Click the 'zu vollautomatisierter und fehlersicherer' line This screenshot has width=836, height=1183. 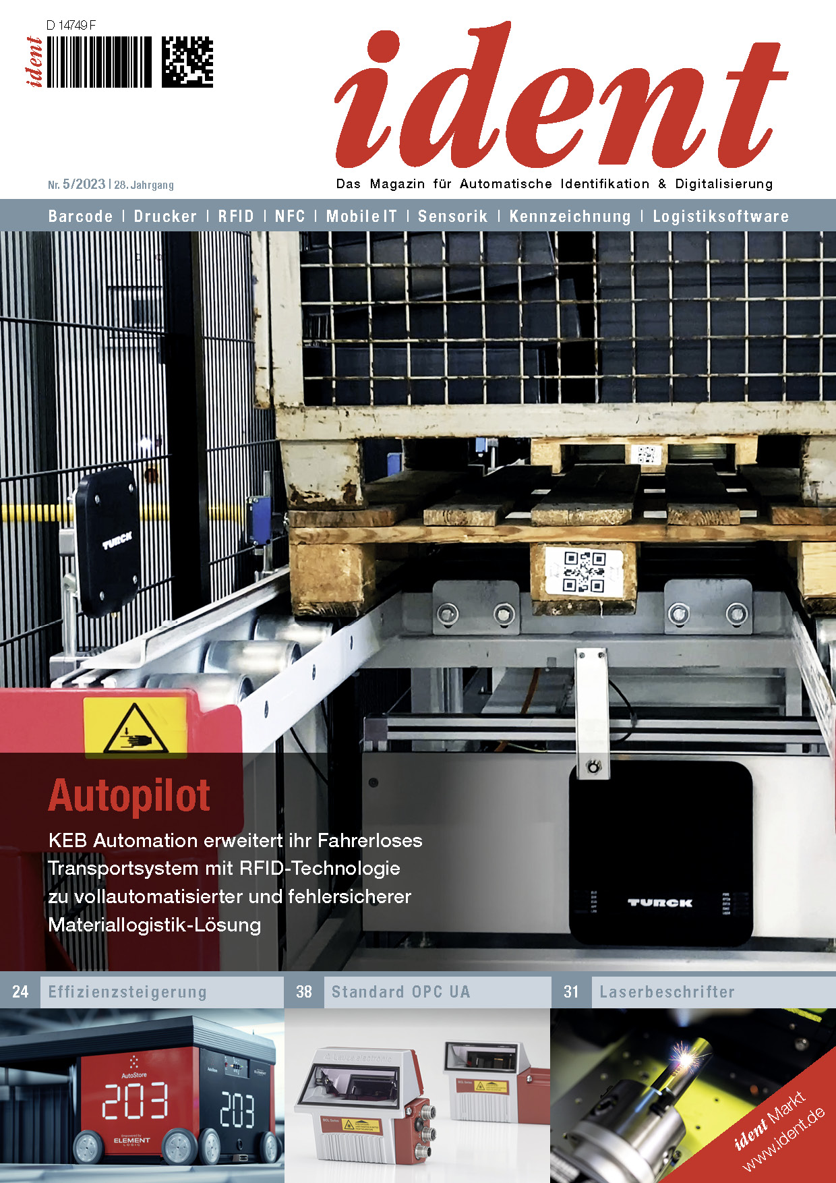pos(229,897)
